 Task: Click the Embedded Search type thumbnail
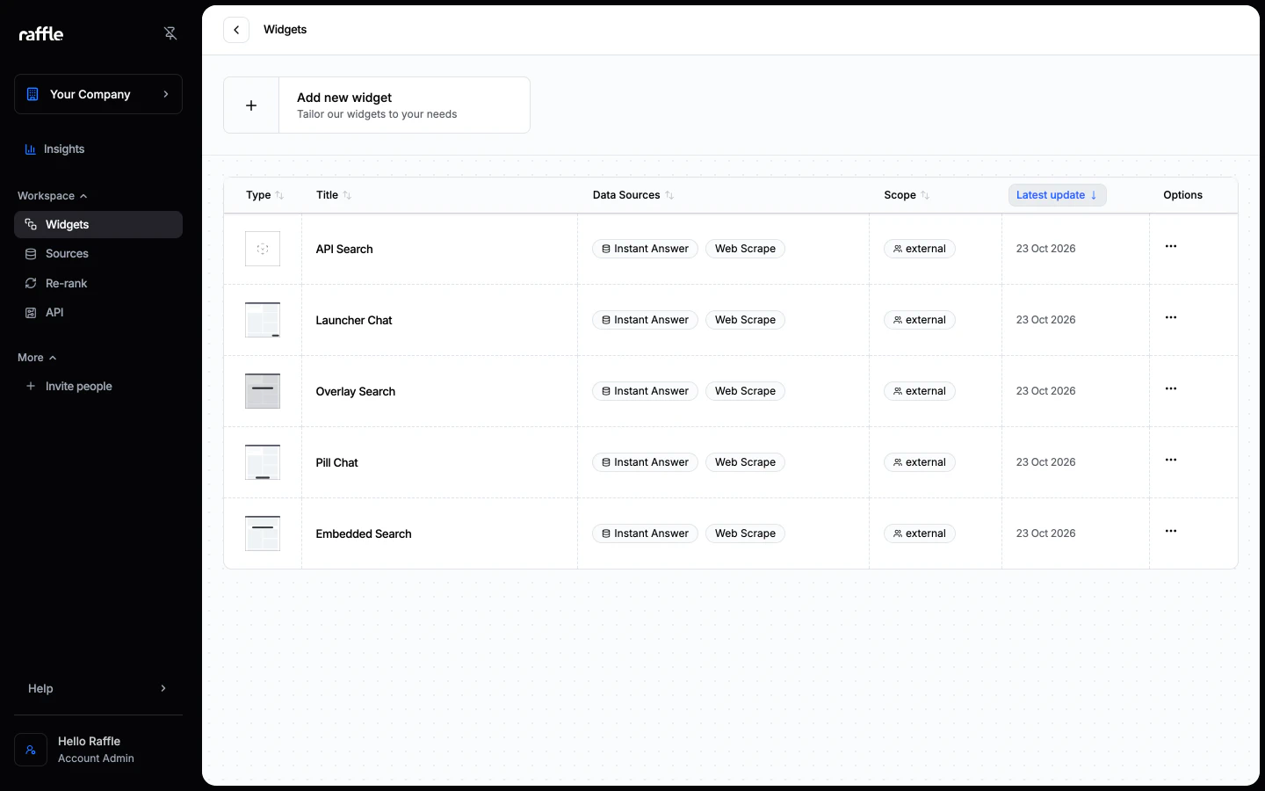263,533
